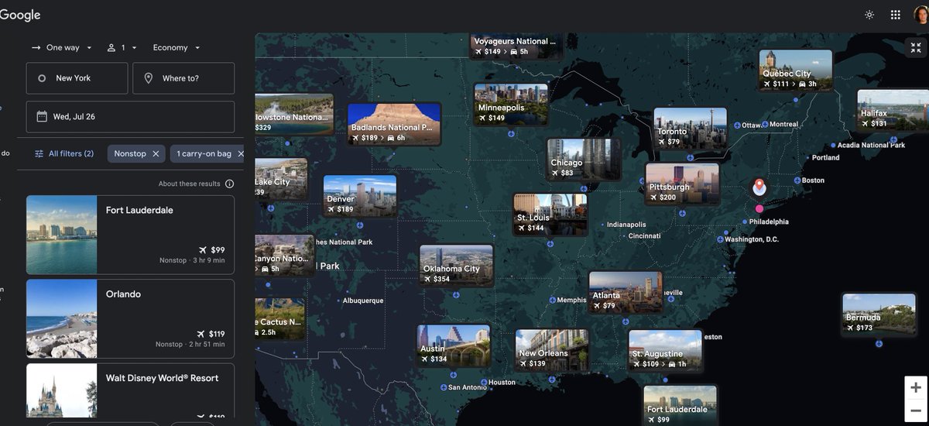
Task: Select the 1 carry-on bag filter chip
Action: tap(204, 153)
